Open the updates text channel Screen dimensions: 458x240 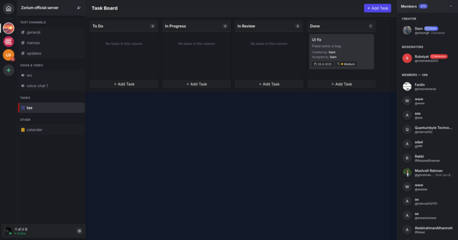coord(34,53)
